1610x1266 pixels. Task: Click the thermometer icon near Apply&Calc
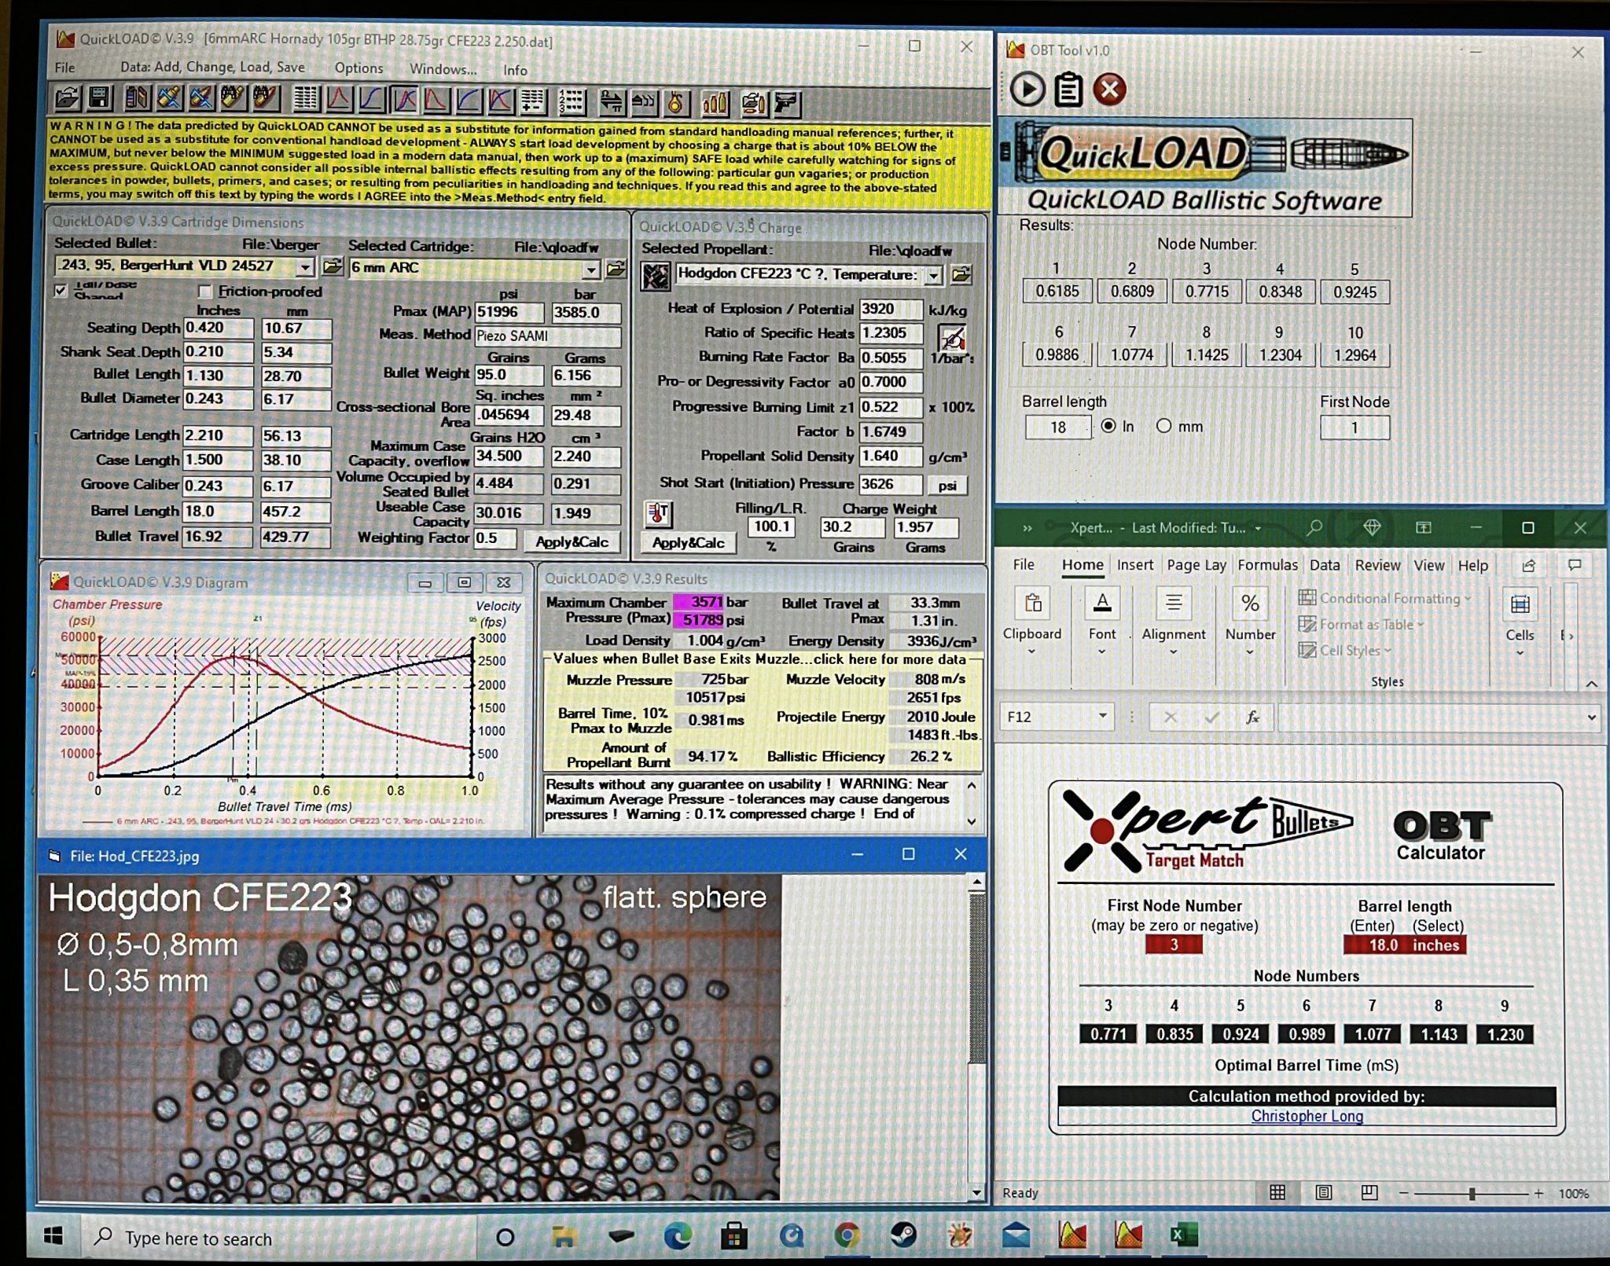[x=658, y=513]
